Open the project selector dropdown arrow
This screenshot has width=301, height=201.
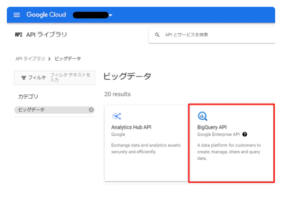(110, 15)
